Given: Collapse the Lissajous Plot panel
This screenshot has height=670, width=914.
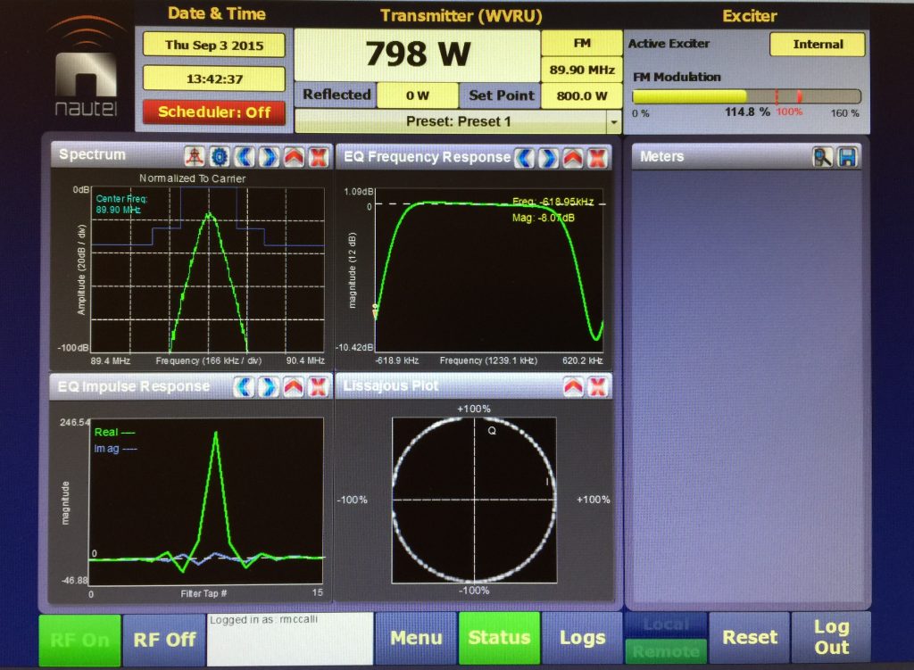Looking at the screenshot, I should pos(573,386).
